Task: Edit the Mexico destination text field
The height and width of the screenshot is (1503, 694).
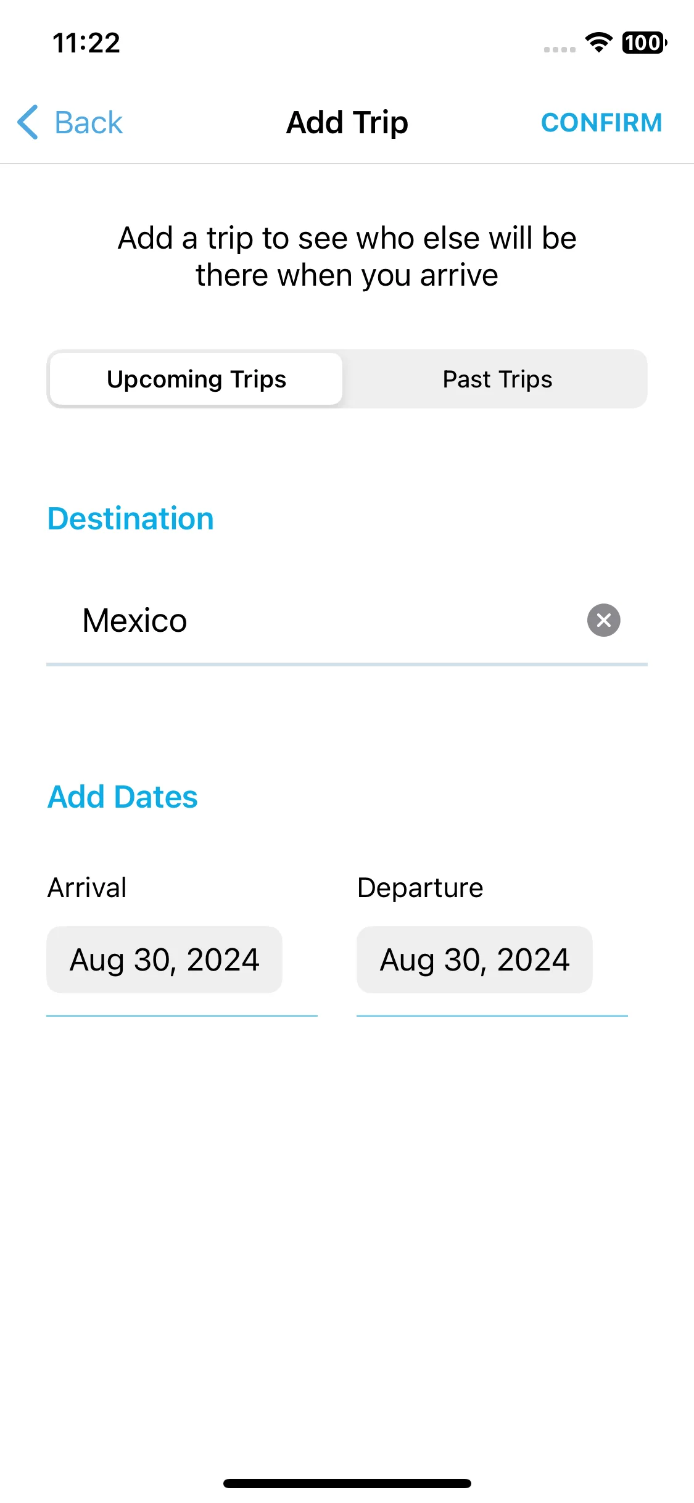Action: [333, 620]
